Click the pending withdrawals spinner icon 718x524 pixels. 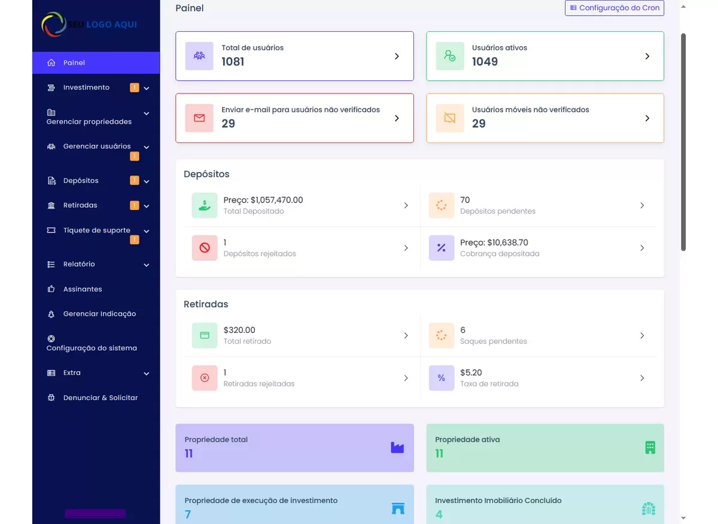click(x=442, y=335)
